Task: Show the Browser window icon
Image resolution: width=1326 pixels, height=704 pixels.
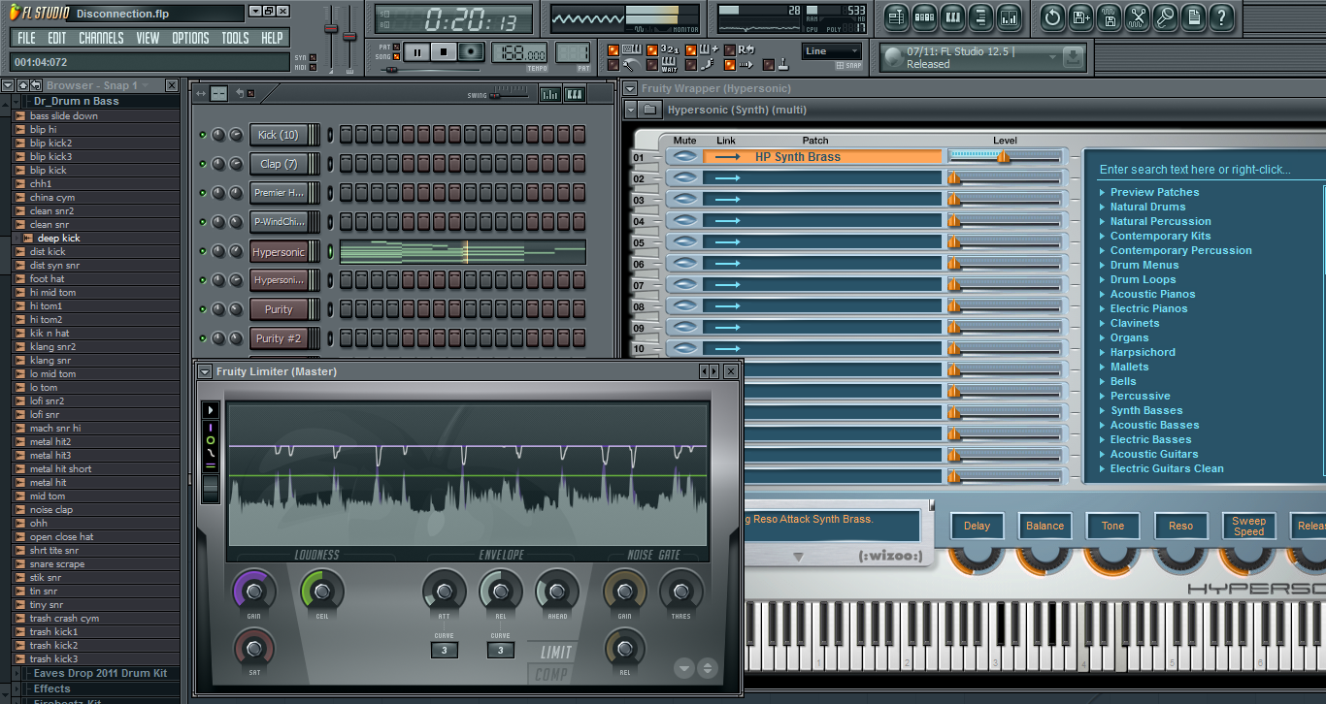Action: [x=980, y=17]
